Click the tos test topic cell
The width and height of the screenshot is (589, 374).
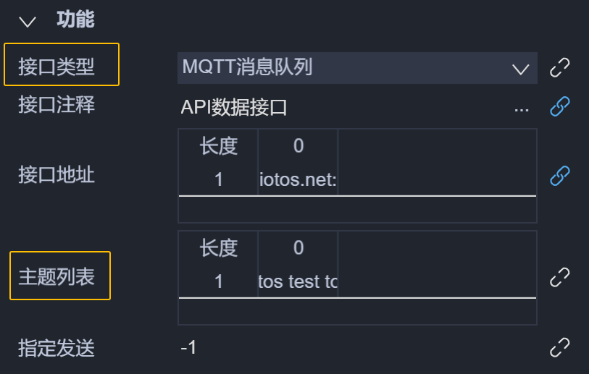[298, 281]
